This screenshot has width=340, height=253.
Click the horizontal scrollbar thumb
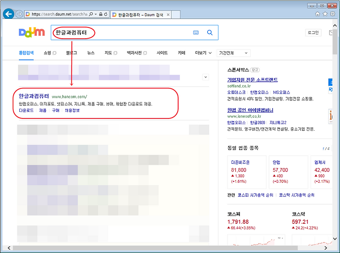[x=155, y=248]
